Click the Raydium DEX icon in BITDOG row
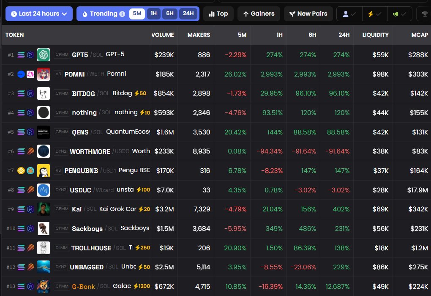Screen dimensions: 431x296 pyautogui.click(x=30, y=93)
